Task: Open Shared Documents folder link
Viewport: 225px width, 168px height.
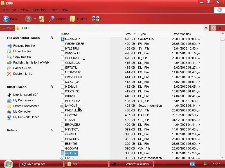Action: (x=26, y=106)
